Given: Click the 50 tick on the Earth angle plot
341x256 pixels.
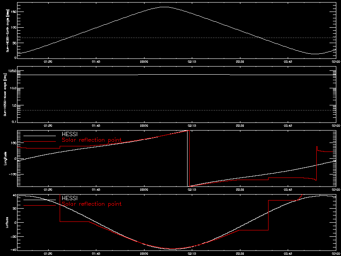Looking at the screenshot, I should [x=14, y=43].
